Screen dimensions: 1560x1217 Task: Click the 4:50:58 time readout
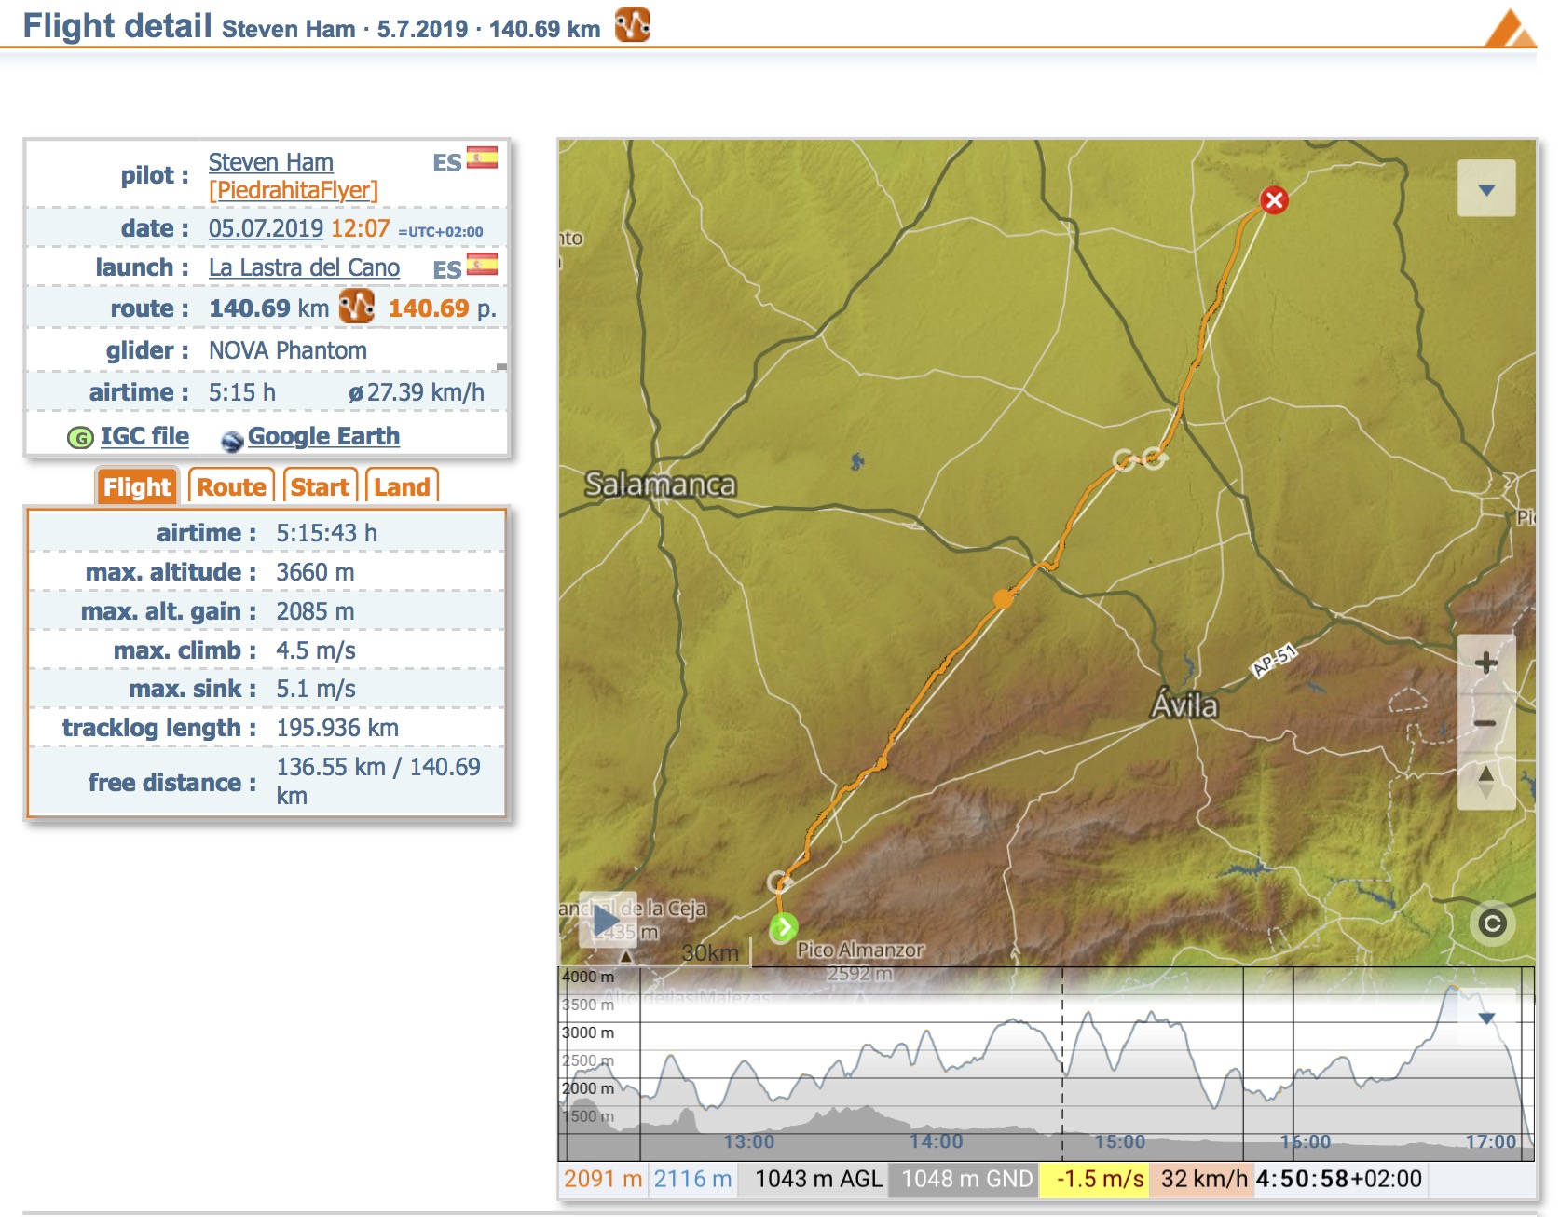(1338, 1179)
